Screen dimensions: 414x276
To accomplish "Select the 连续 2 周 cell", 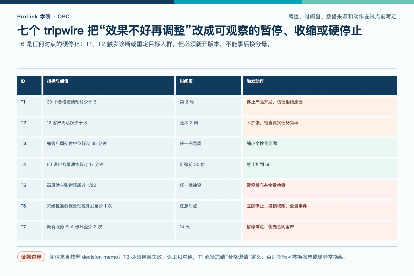I will [209, 127].
